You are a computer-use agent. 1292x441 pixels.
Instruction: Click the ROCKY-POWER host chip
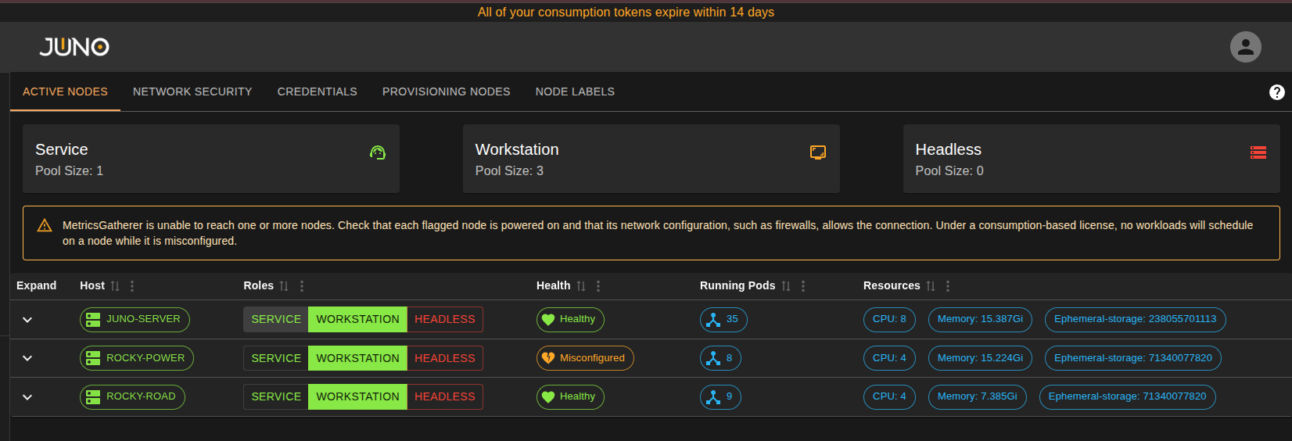click(x=137, y=358)
